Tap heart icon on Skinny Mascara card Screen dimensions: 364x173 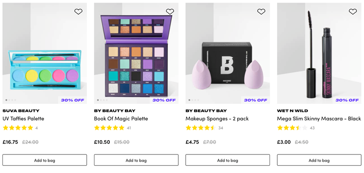coord(353,11)
